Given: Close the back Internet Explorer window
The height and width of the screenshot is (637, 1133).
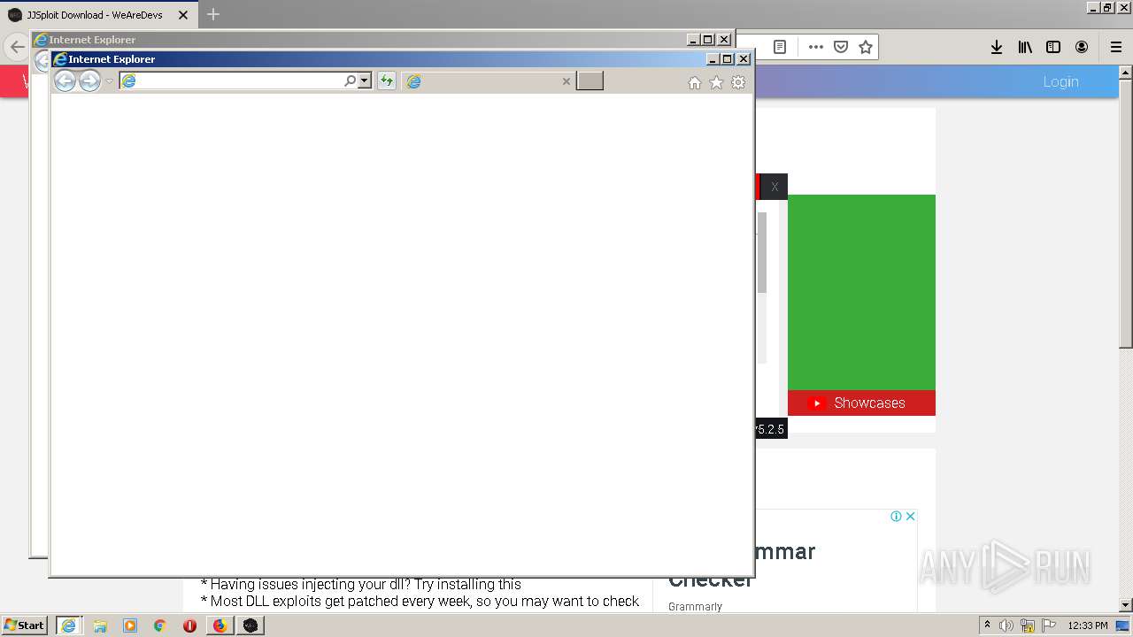Looking at the screenshot, I should tap(724, 40).
